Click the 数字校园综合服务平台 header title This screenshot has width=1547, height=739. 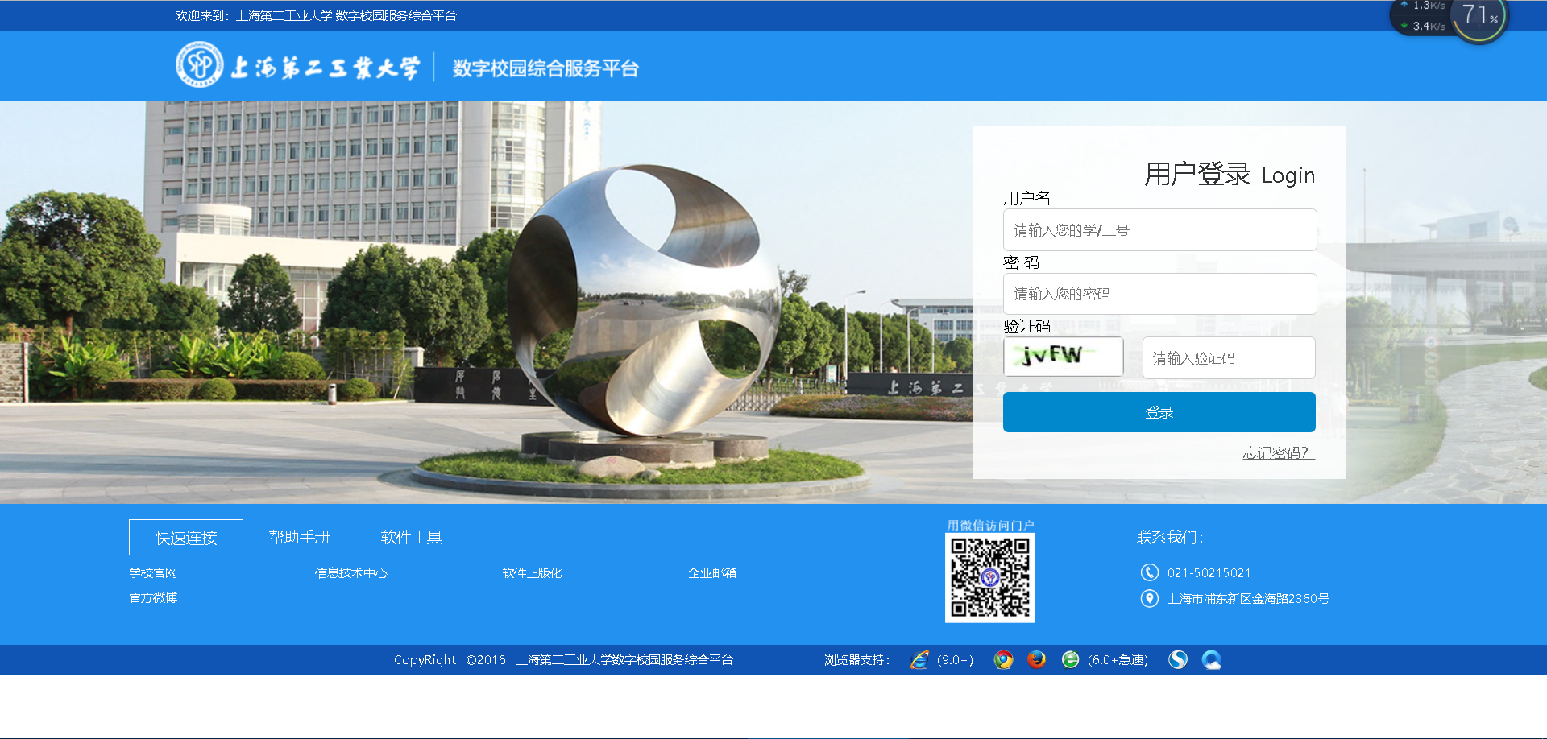545,68
